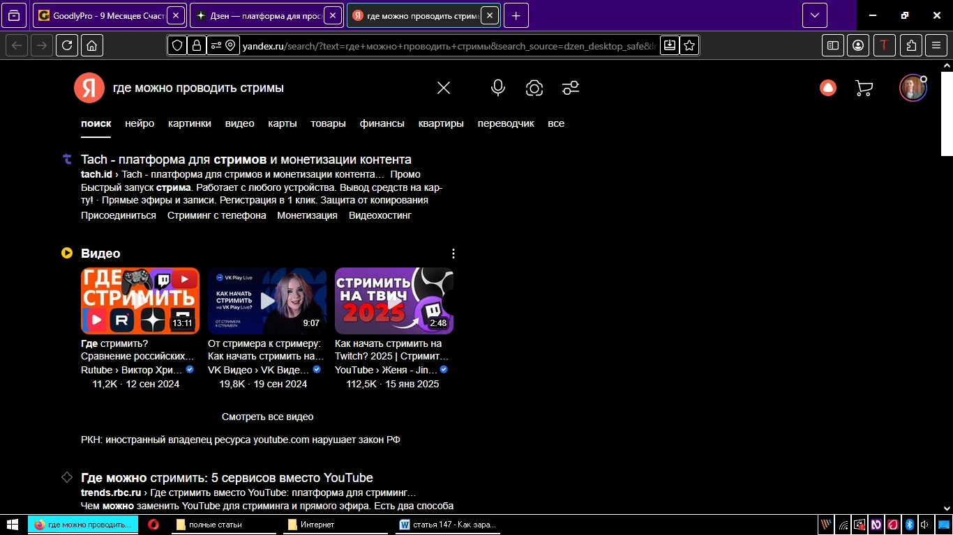Open the browser extensions puzzle icon

911,45
